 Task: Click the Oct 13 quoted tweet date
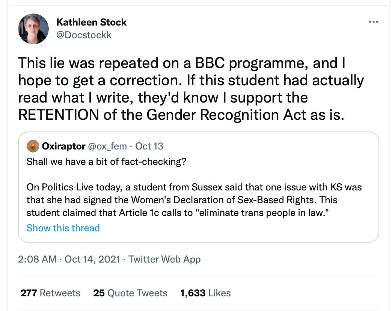(x=149, y=146)
